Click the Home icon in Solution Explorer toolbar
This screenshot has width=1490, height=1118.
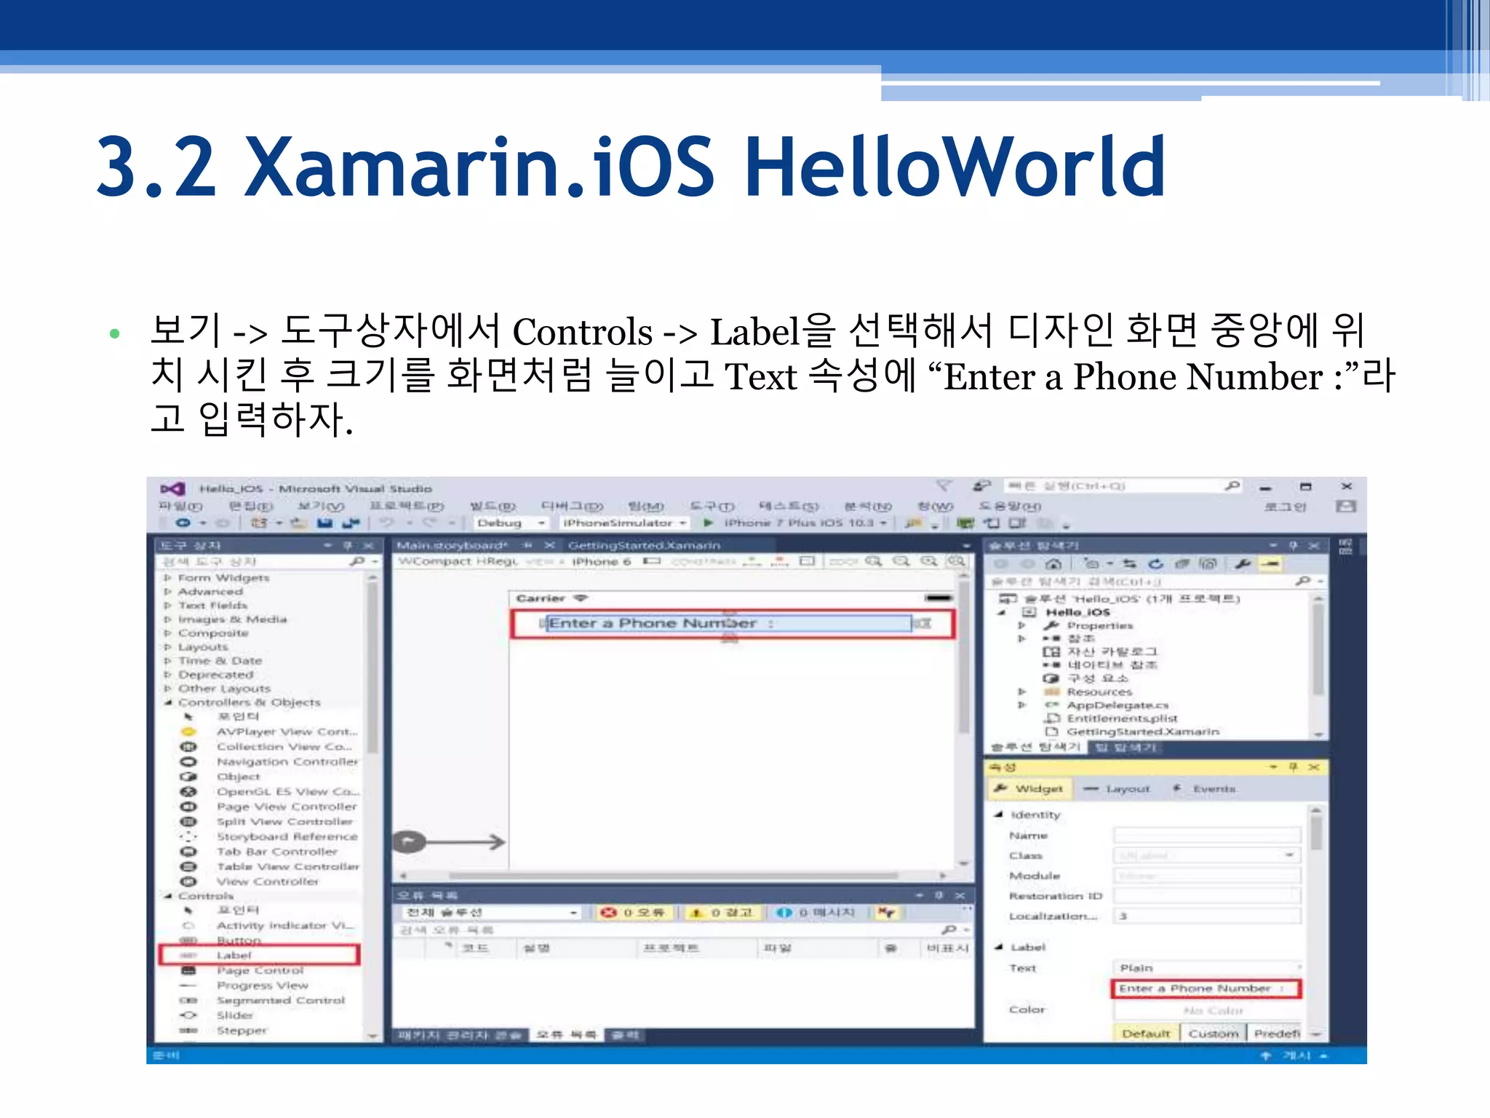click(1053, 563)
